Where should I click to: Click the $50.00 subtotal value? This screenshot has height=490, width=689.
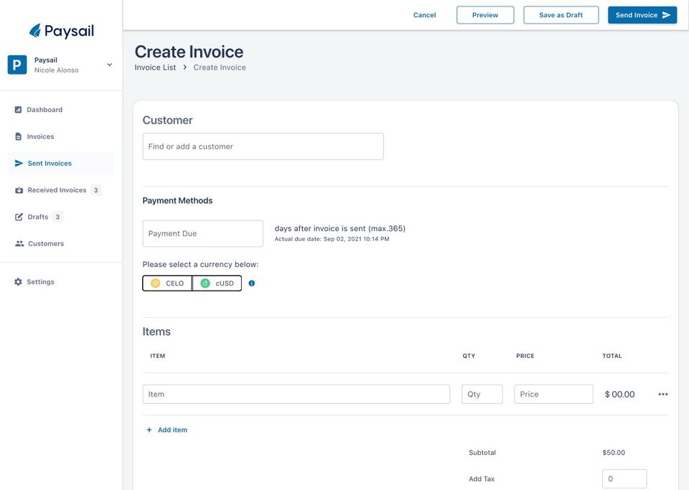click(614, 452)
